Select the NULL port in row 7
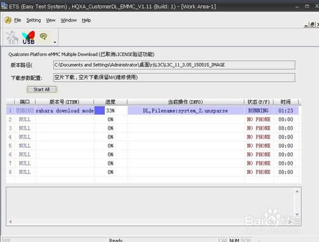 pyautogui.click(x=25, y=163)
